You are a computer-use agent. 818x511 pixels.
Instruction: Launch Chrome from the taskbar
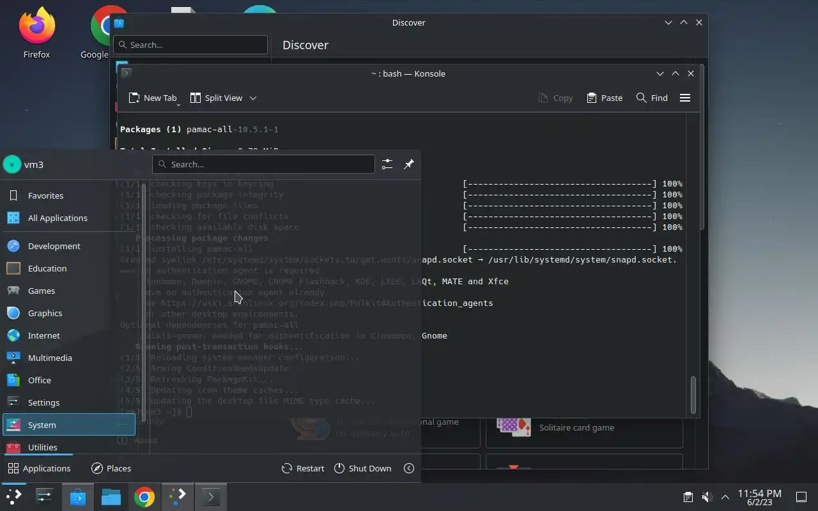click(144, 496)
